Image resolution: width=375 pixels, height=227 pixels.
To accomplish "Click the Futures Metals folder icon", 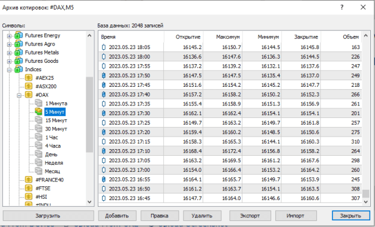I will pyautogui.click(x=19, y=53).
